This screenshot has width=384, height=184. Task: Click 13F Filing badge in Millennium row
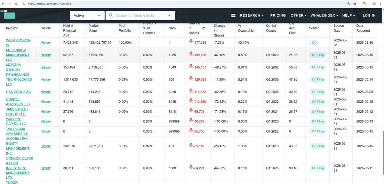317,55
